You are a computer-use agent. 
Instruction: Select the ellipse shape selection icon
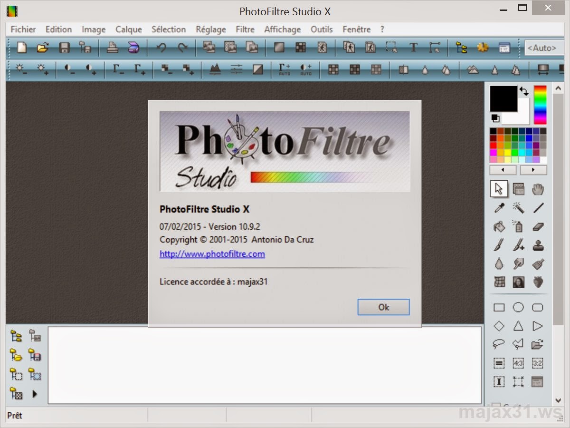tap(518, 307)
